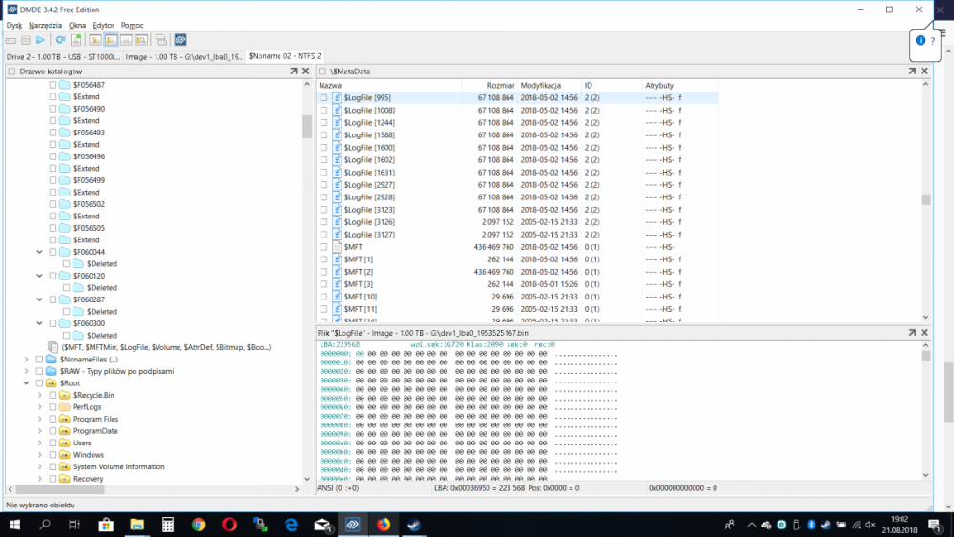
Task: Toggle the Drzewo katalogów header checkbox
Action: pos(11,72)
